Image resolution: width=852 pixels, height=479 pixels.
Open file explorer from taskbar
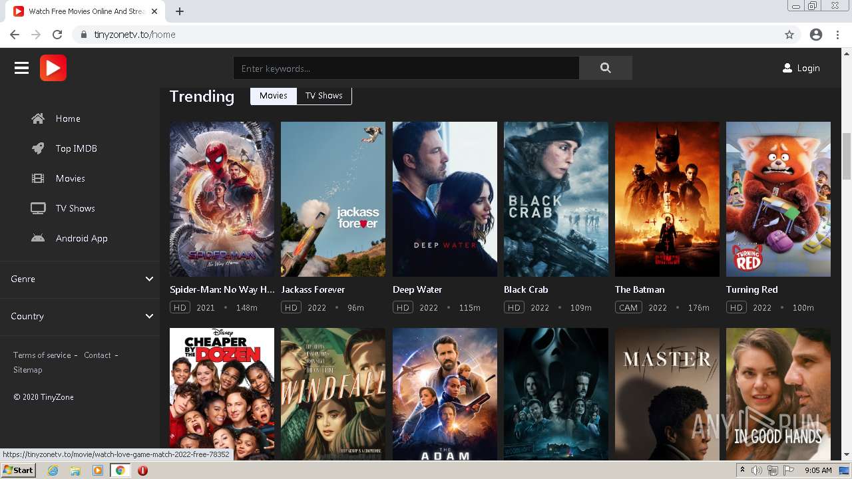[x=75, y=470]
